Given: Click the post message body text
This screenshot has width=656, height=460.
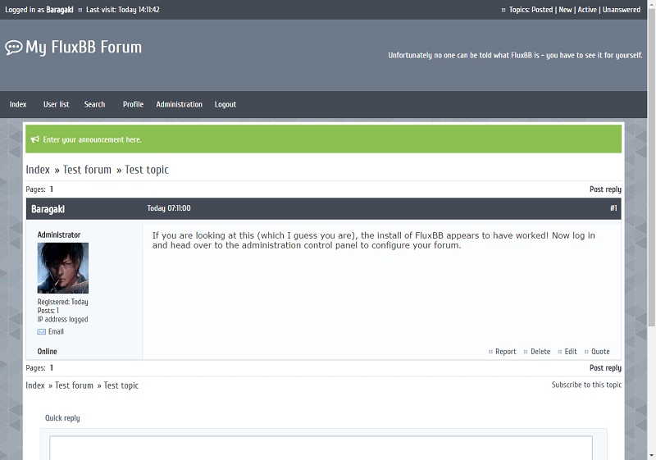Looking at the screenshot, I should point(373,240).
